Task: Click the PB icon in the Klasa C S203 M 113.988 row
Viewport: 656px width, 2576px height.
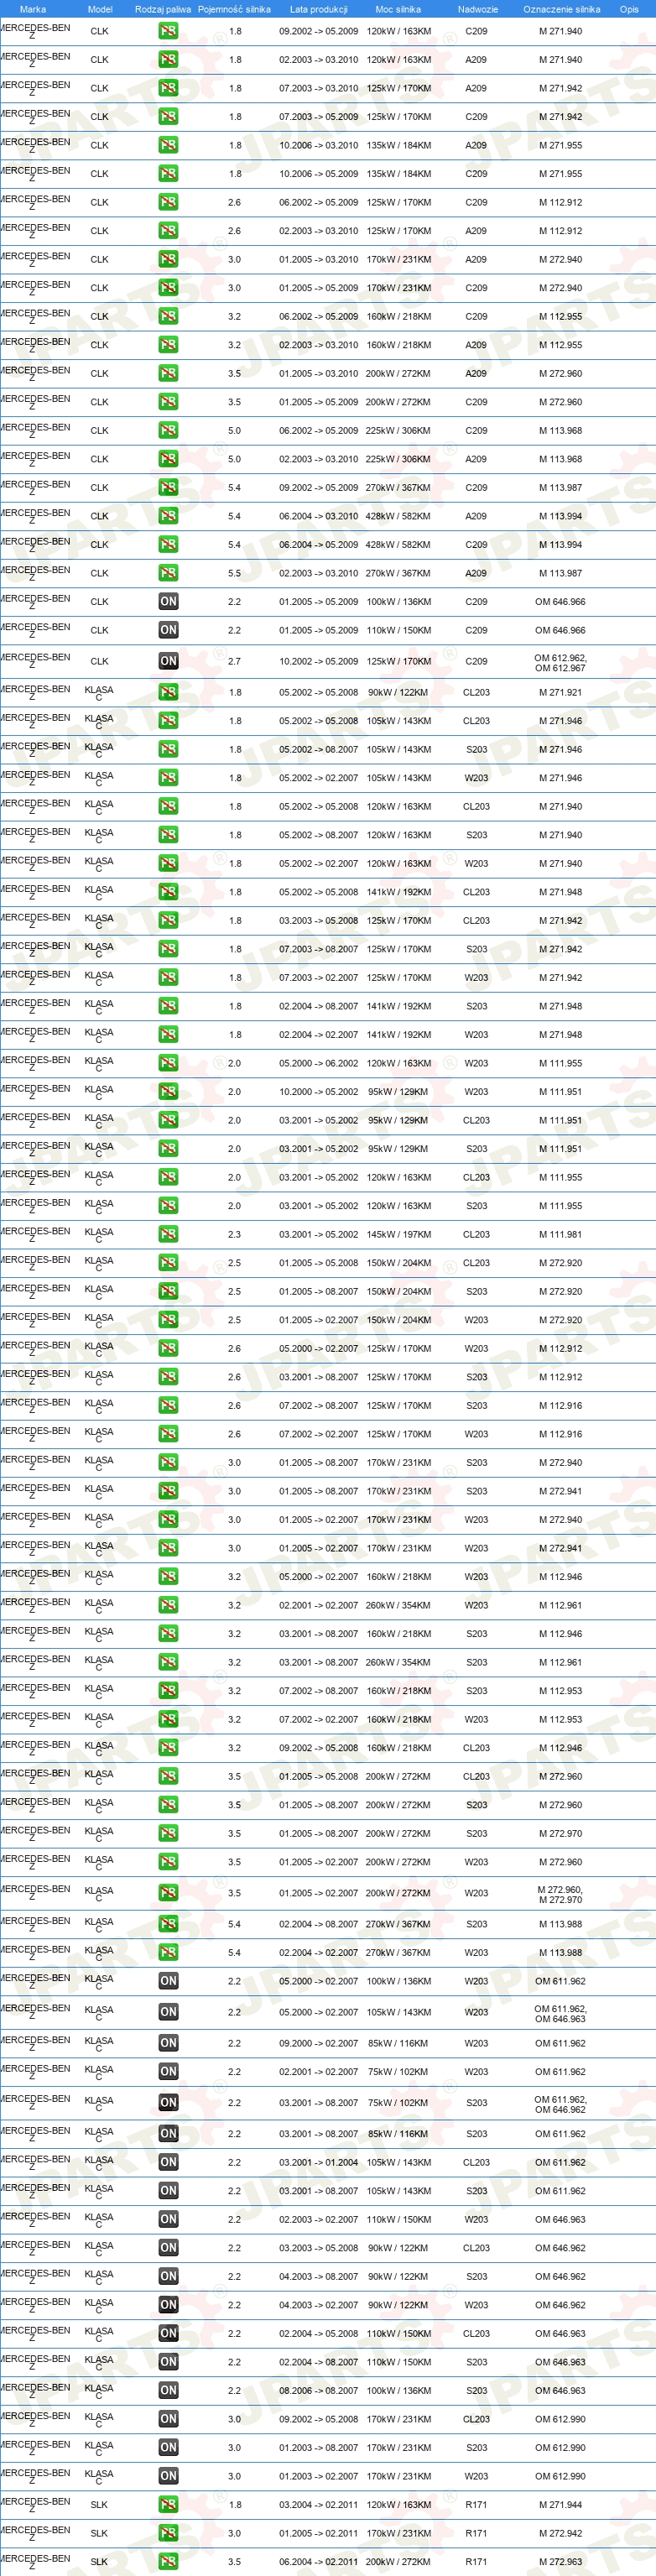Action: 168,1924
